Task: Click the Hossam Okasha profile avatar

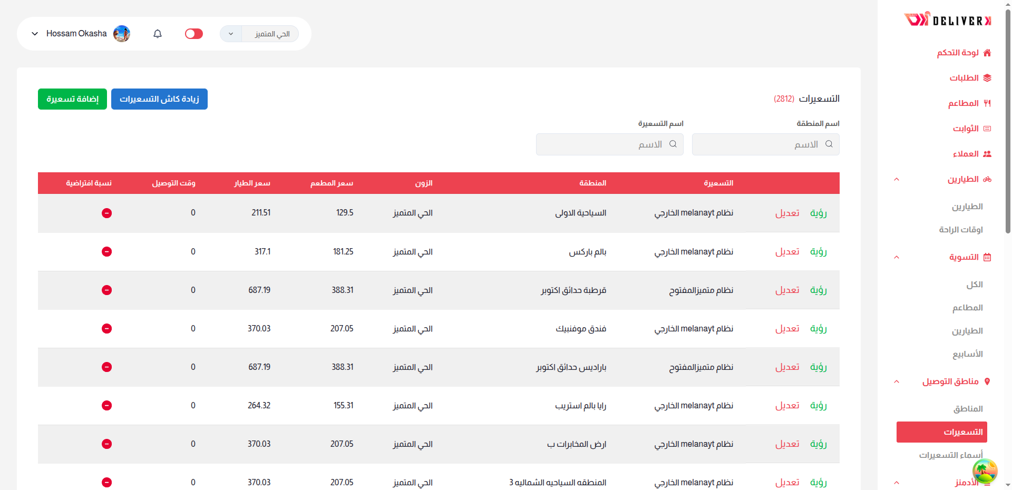Action: click(122, 34)
